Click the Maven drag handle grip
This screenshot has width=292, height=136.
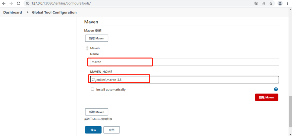pyautogui.click(x=87, y=48)
